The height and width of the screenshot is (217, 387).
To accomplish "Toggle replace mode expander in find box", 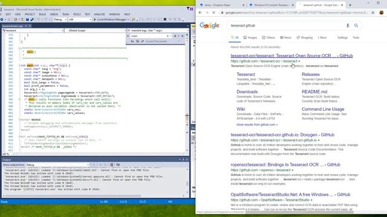I will click(x=128, y=36).
